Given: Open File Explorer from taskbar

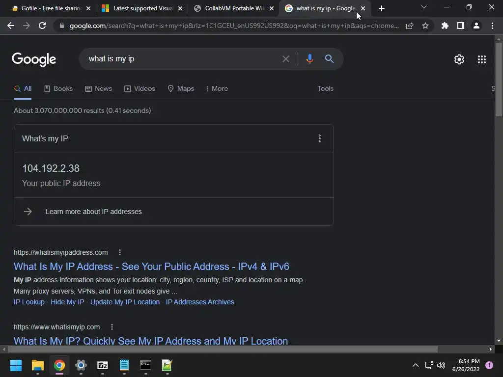Looking at the screenshot, I should point(37,365).
